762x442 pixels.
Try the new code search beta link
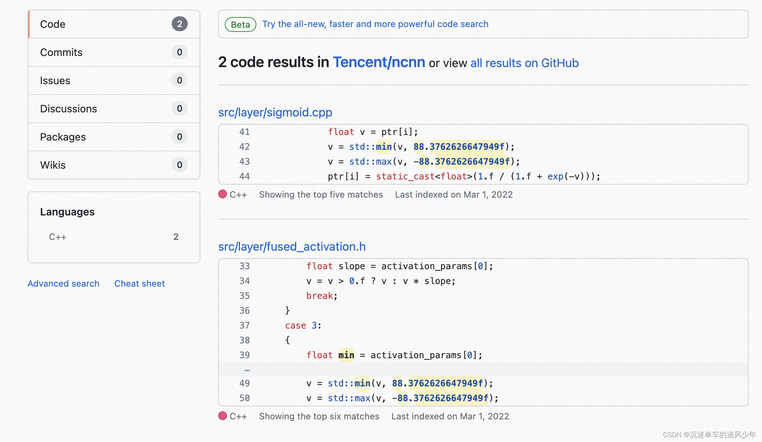coord(375,24)
